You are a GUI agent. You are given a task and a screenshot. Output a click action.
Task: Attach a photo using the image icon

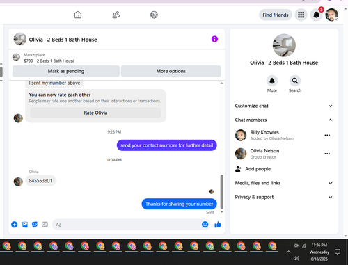tap(24, 225)
